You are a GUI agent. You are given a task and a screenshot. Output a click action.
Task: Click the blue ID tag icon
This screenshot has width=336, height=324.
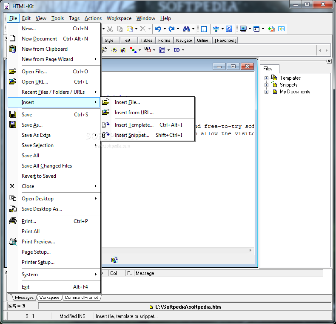177,50
